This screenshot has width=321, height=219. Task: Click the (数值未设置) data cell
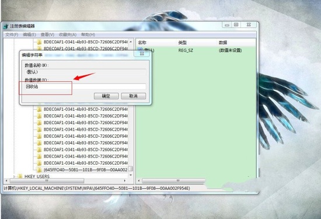230,50
